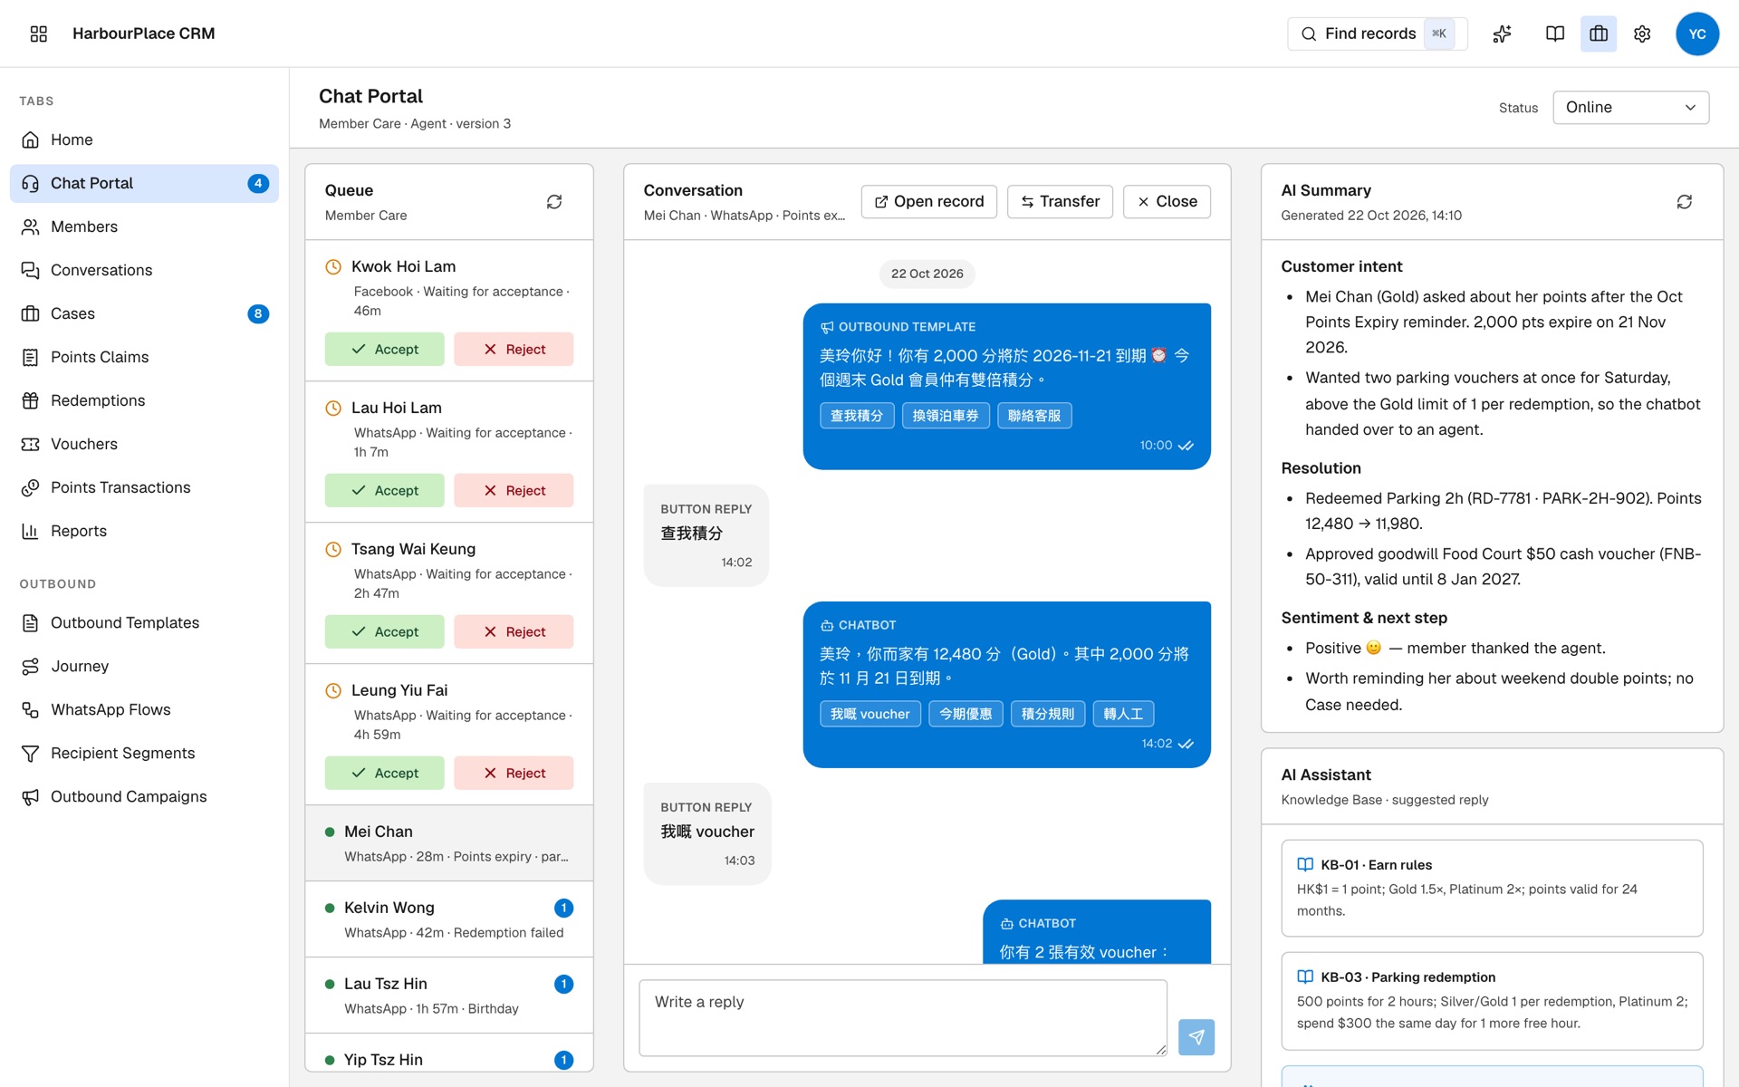Click the AI sparkle icon in header
Viewport: 1739px width, 1087px height.
[x=1502, y=34]
